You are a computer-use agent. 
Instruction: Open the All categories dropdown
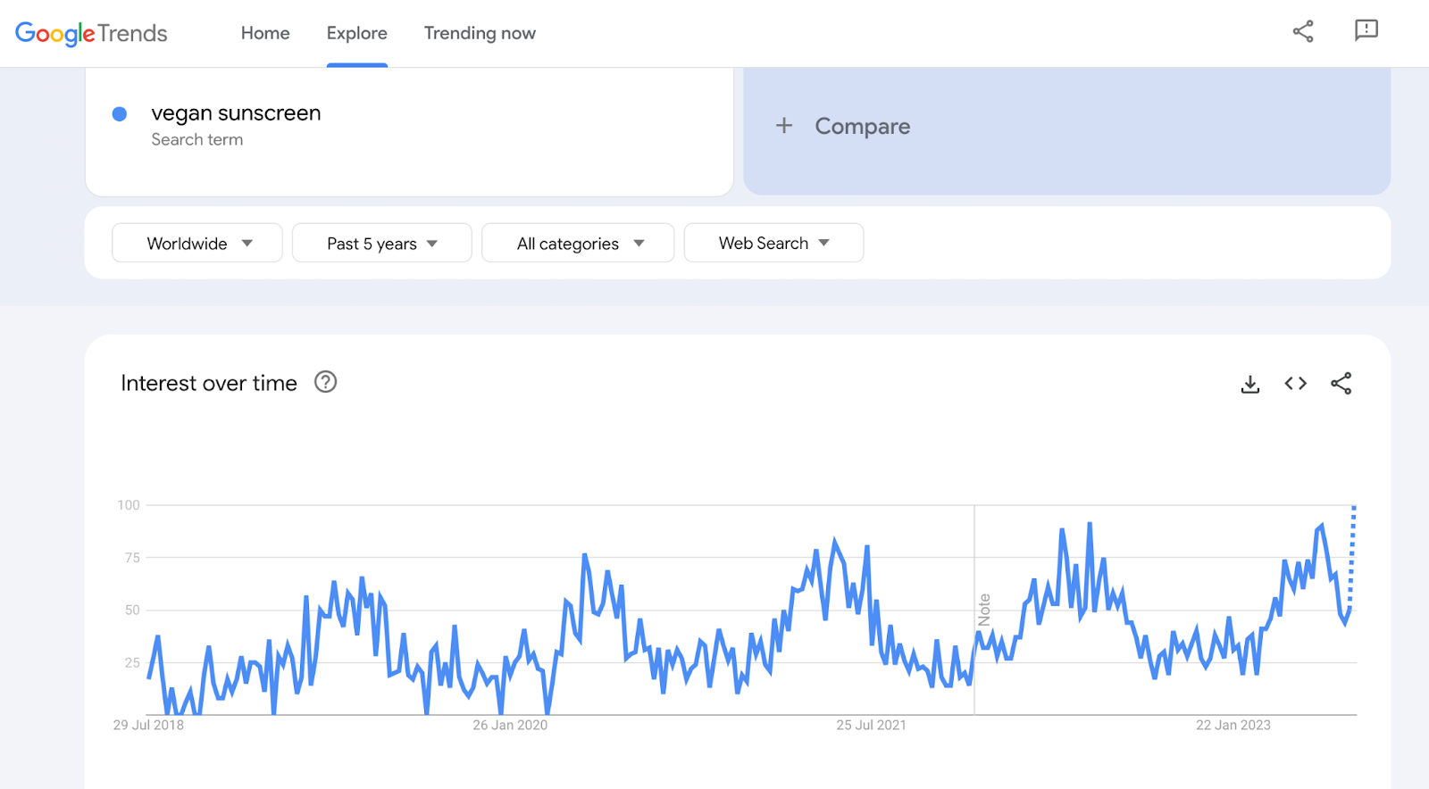[x=578, y=244]
